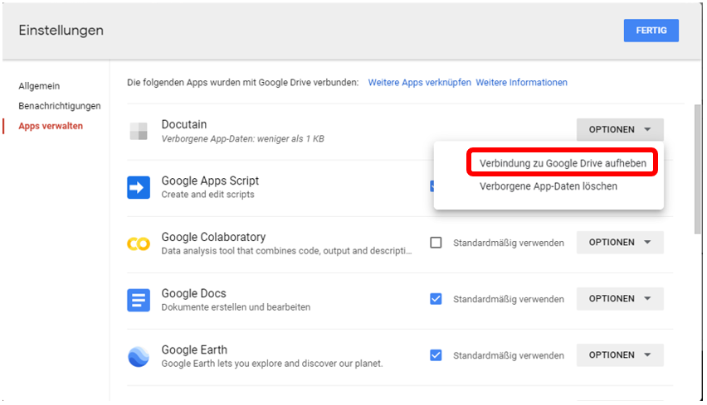
Task: Select Verborgene App-Daten löschen
Action: pyautogui.click(x=549, y=186)
